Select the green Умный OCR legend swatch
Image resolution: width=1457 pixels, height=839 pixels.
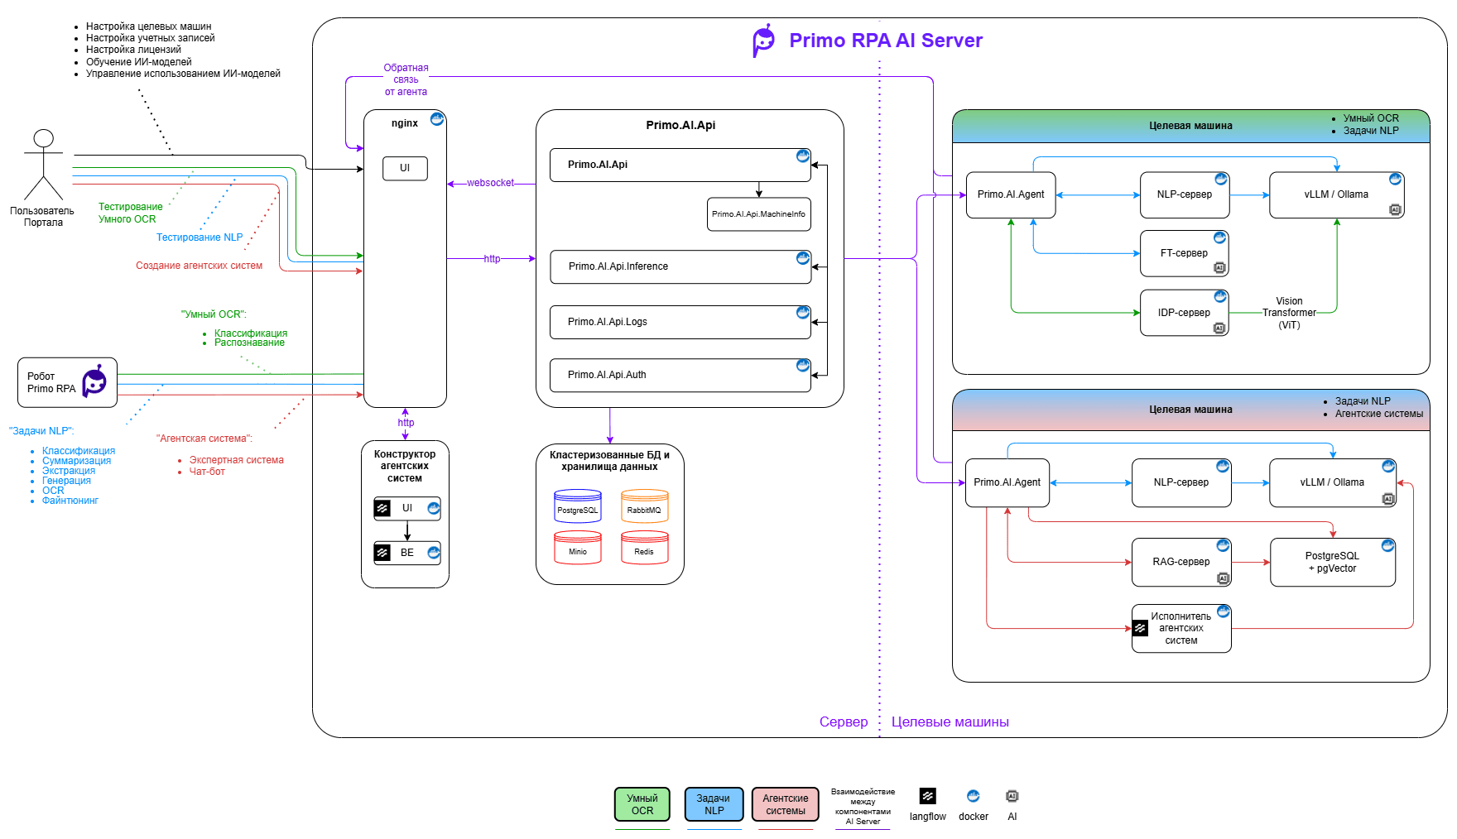642,804
